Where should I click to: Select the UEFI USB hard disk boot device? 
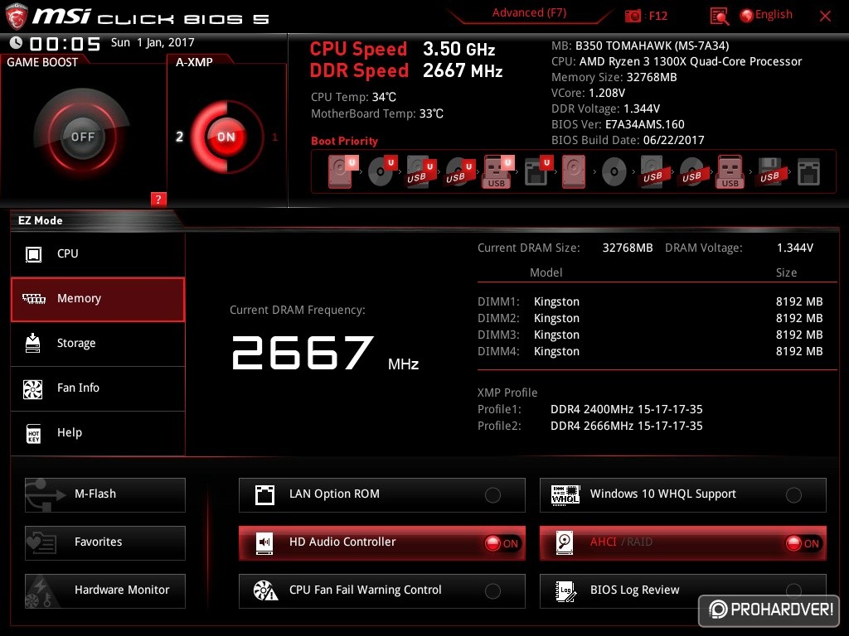coord(420,171)
